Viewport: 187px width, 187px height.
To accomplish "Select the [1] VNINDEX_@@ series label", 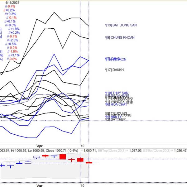I will pos(119,102).
